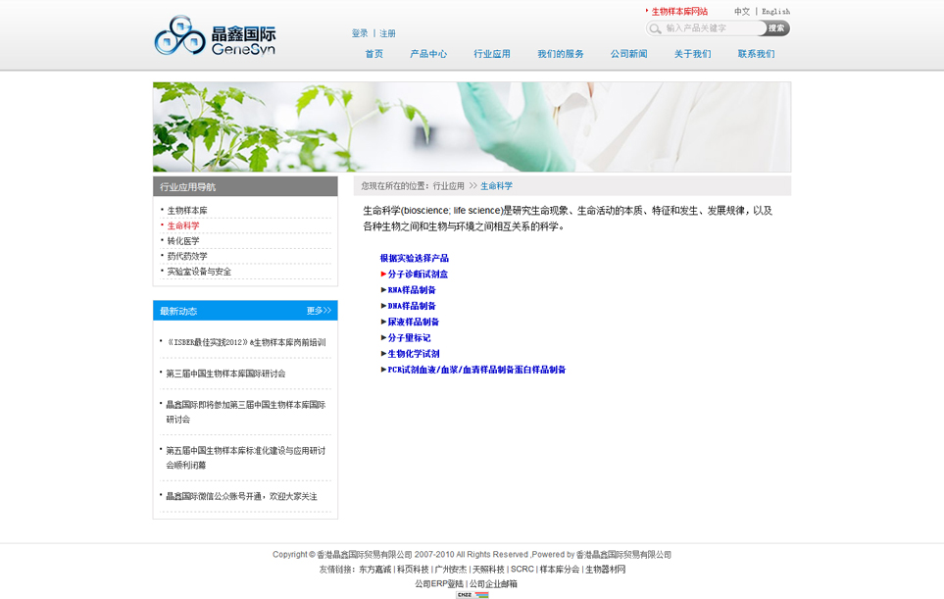Open news item 《ISBER最佳实践2012》
The width and height of the screenshot is (944, 599).
[246, 342]
